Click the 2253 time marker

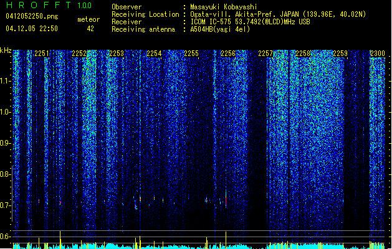tap(117, 54)
